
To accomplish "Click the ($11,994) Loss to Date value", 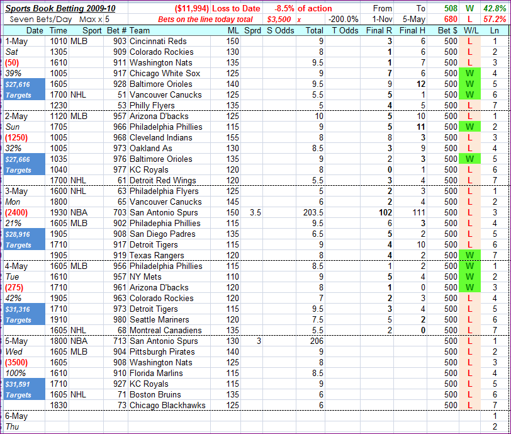I will (x=191, y=8).
